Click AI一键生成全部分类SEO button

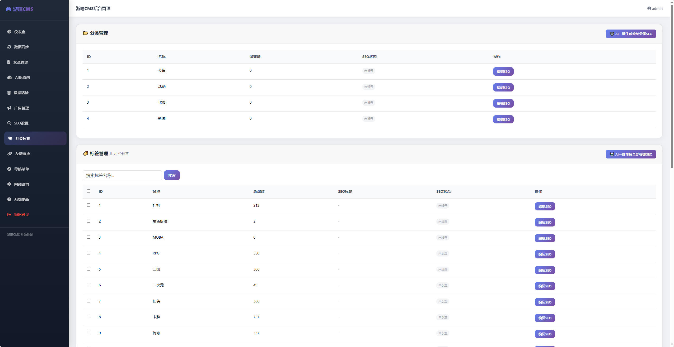click(x=631, y=34)
